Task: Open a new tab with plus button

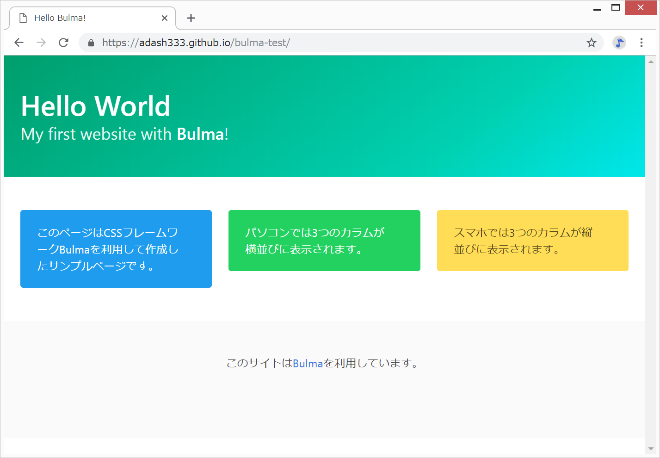Action: [191, 18]
